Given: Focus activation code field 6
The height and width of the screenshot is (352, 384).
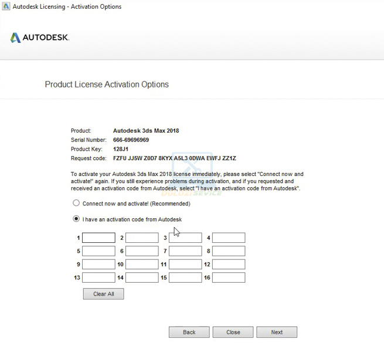Looking at the screenshot, I should point(142,251).
